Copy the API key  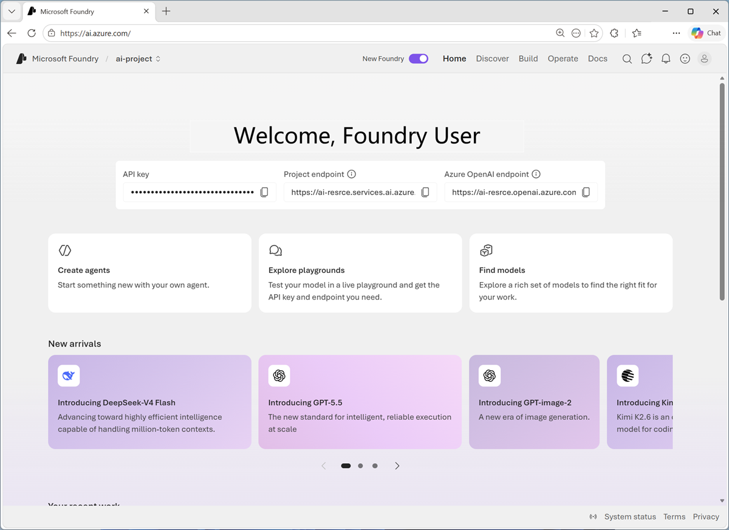pos(264,192)
